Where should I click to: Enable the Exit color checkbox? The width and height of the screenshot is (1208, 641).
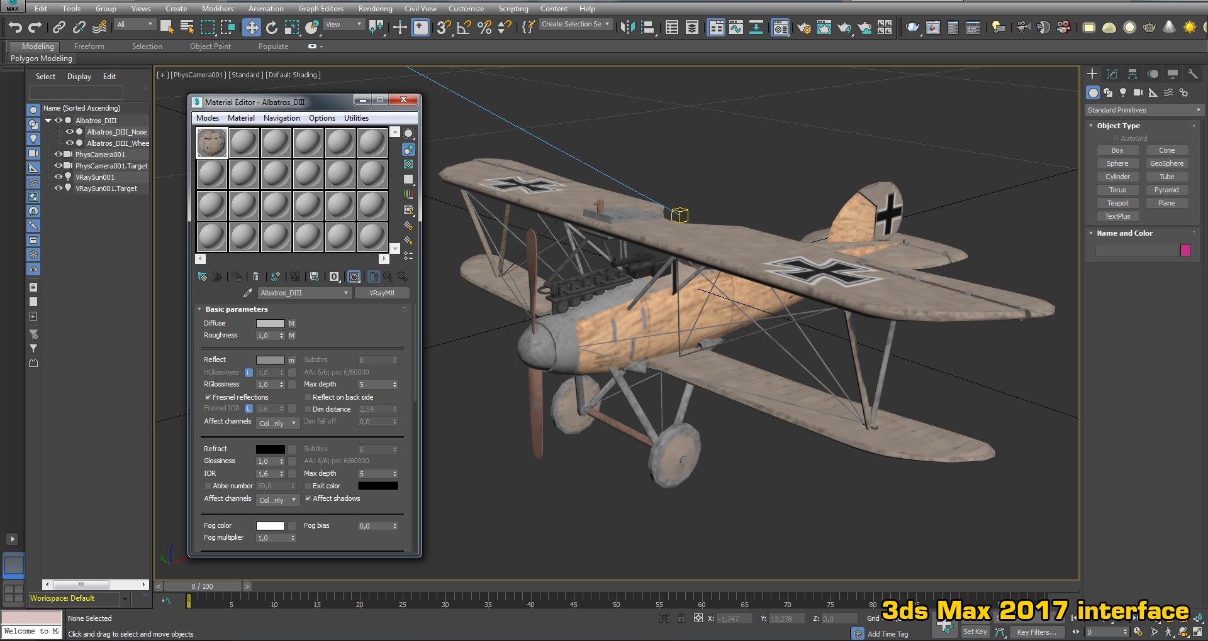coord(308,486)
